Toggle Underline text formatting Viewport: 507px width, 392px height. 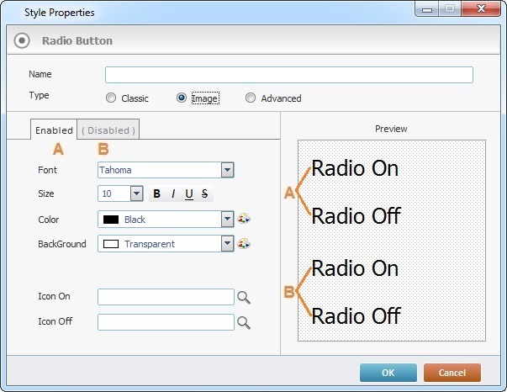coord(189,194)
